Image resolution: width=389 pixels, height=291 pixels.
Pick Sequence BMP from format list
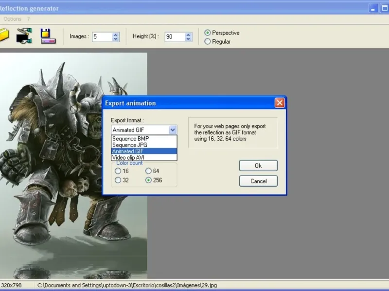[130, 139]
